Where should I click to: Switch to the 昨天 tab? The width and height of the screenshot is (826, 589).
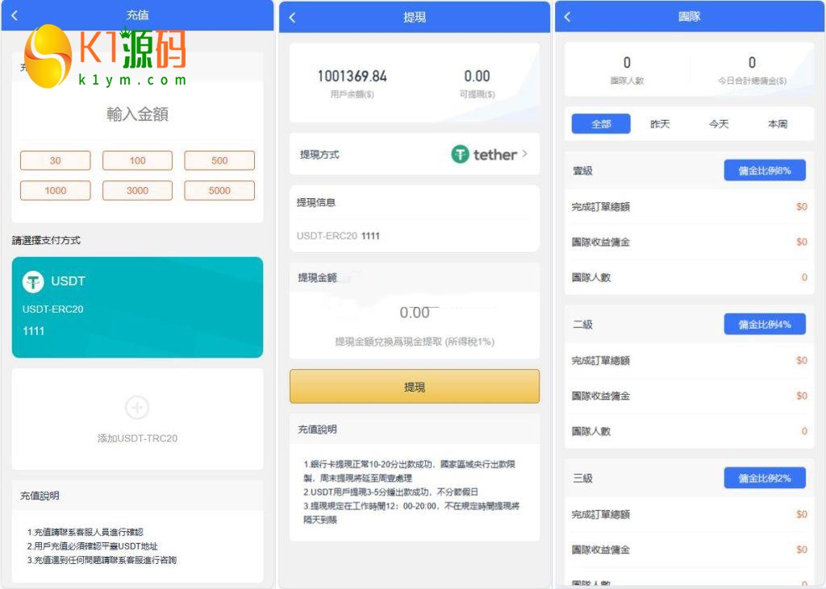click(x=660, y=124)
